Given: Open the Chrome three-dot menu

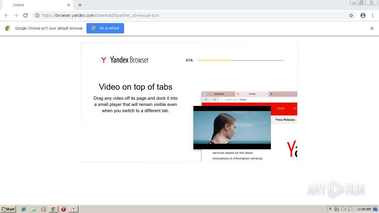Looking at the screenshot, I should (372, 15).
